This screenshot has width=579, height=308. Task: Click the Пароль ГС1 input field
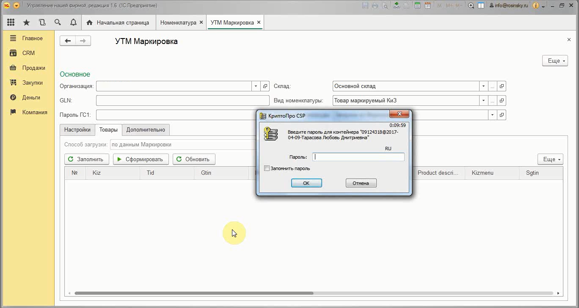[x=176, y=115]
